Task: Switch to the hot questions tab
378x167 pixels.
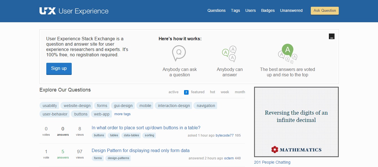Action: pyautogui.click(x=212, y=92)
